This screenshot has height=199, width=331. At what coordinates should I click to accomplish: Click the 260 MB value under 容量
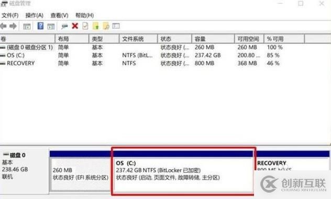[204, 48]
